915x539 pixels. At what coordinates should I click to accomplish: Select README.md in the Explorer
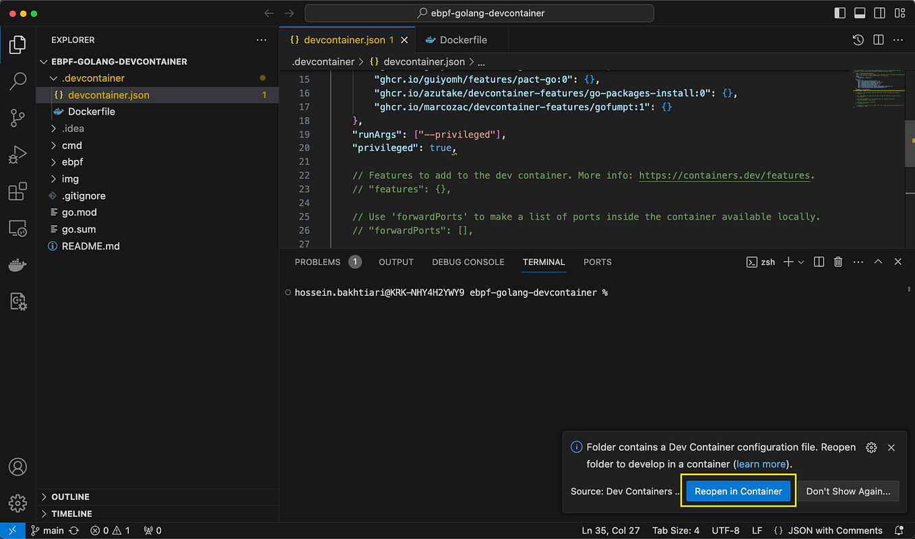(90, 246)
